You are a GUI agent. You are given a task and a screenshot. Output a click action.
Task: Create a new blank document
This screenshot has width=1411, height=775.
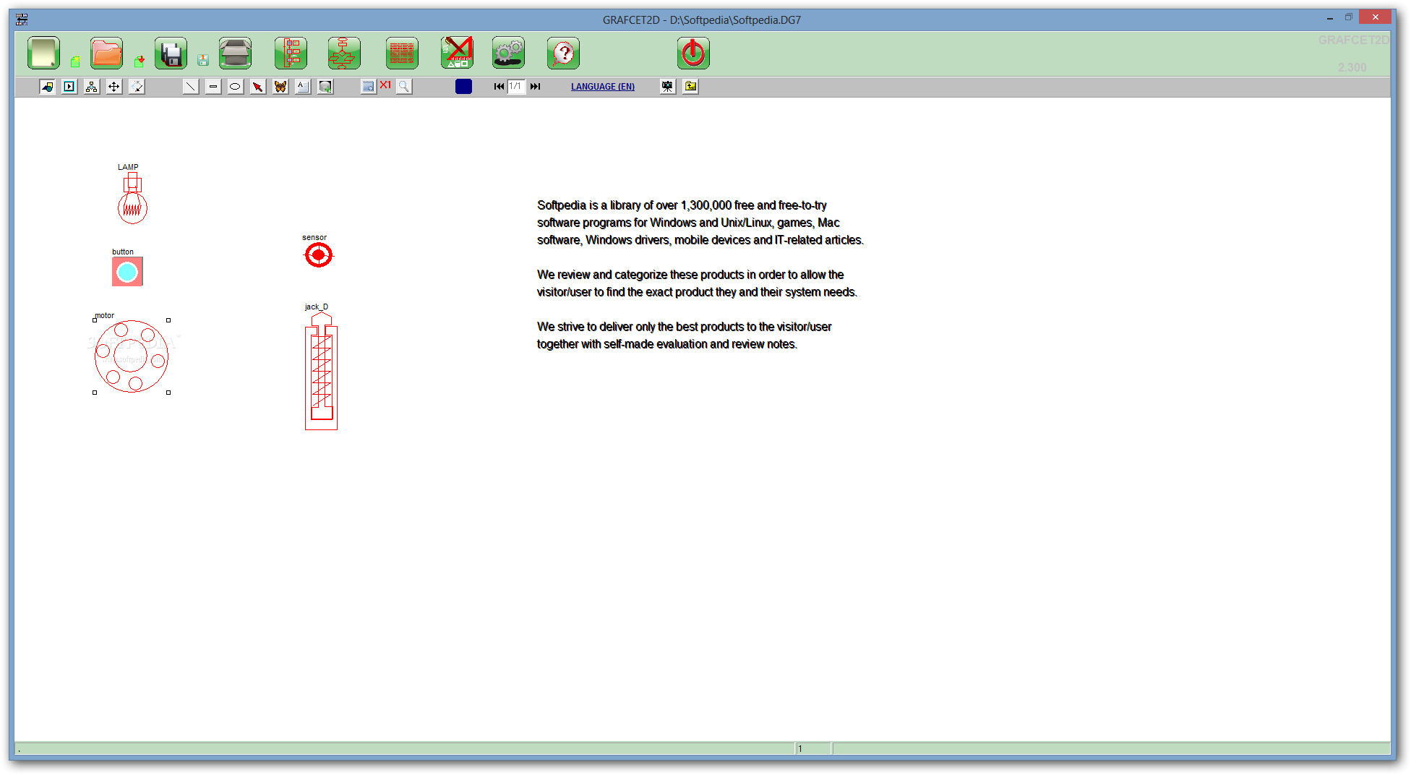(43, 53)
